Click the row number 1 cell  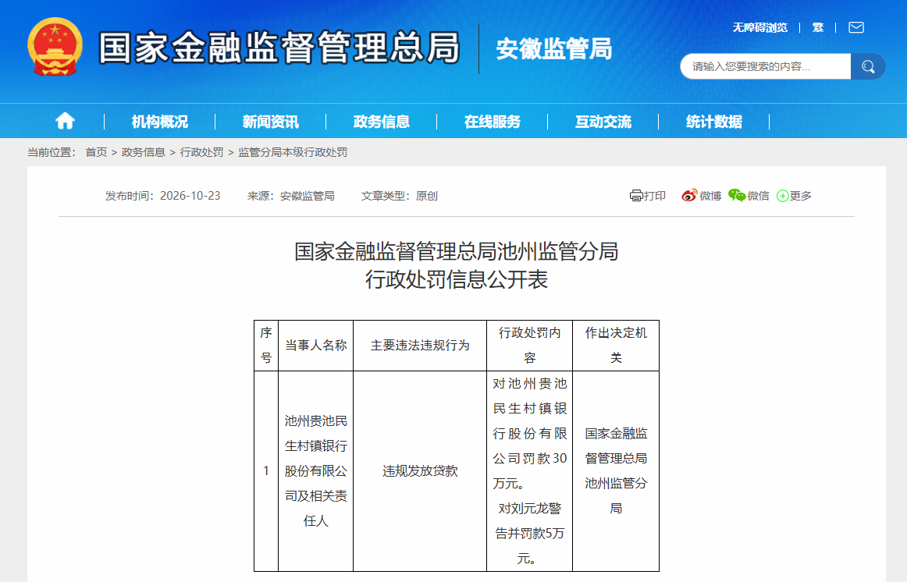click(x=266, y=471)
